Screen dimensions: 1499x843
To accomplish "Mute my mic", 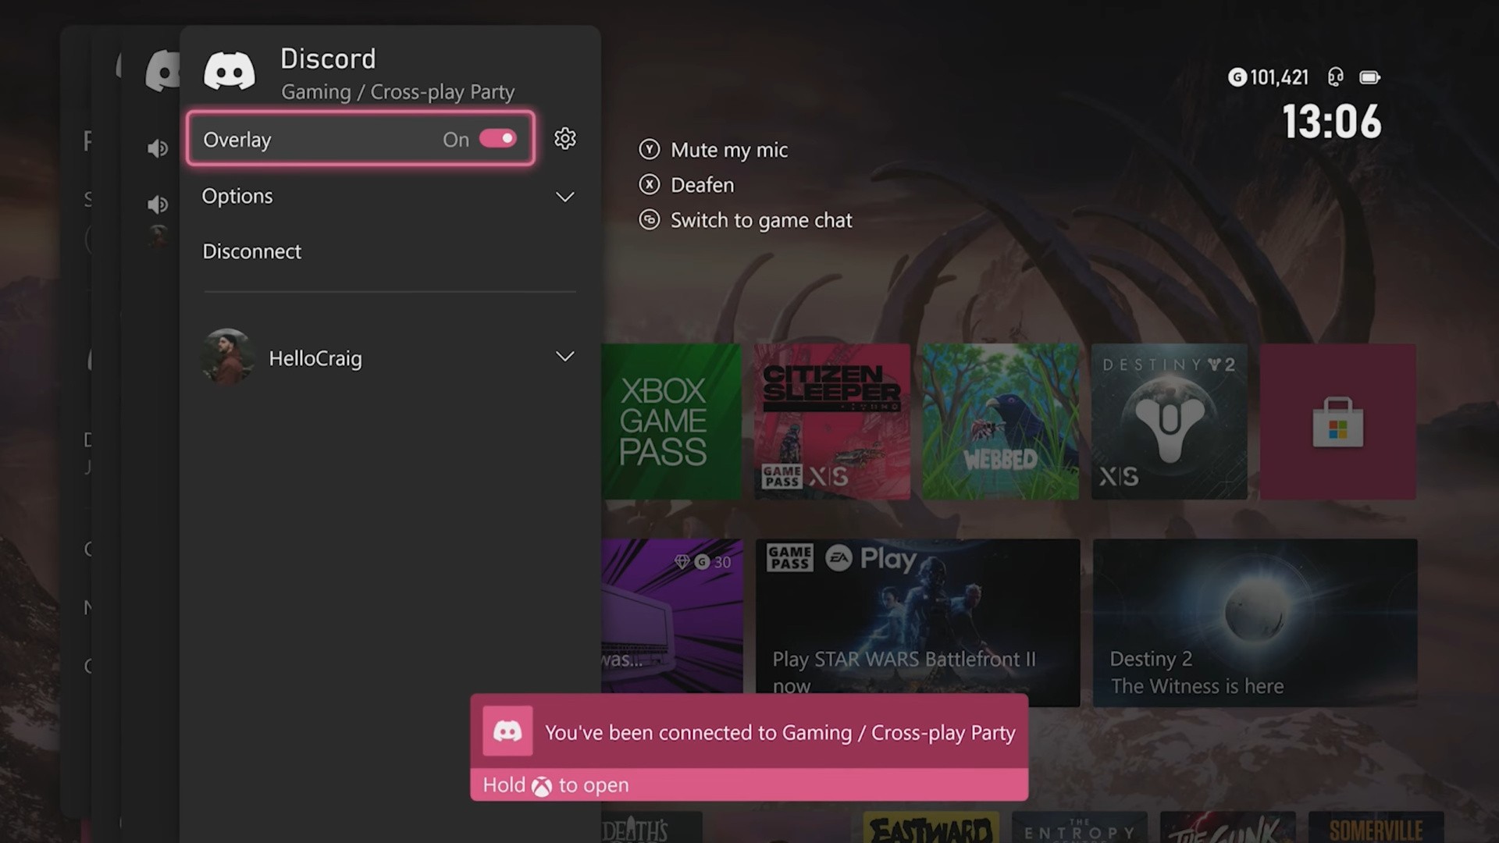I will pyautogui.click(x=728, y=150).
